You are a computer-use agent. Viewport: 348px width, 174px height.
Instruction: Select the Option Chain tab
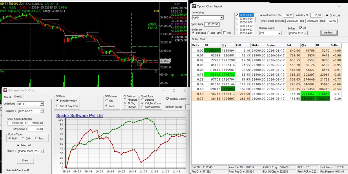pyautogui.click(x=199, y=39)
